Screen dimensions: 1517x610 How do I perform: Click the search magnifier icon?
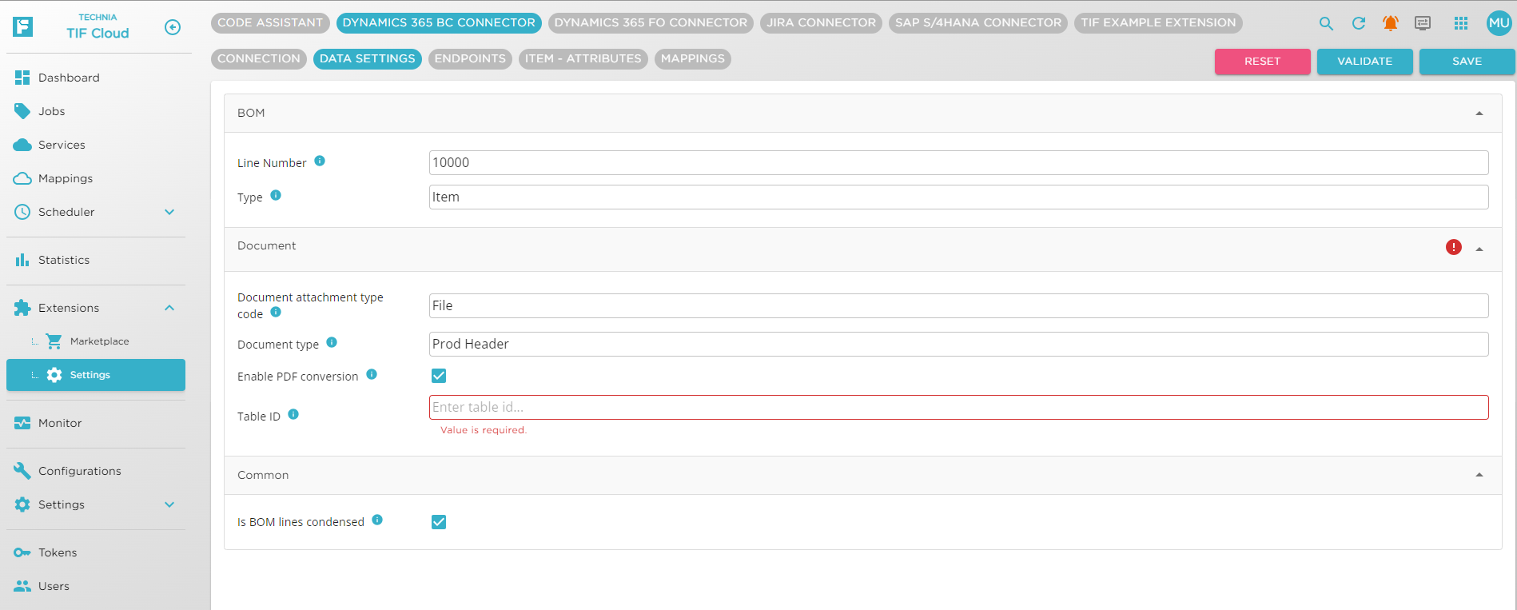click(x=1326, y=24)
